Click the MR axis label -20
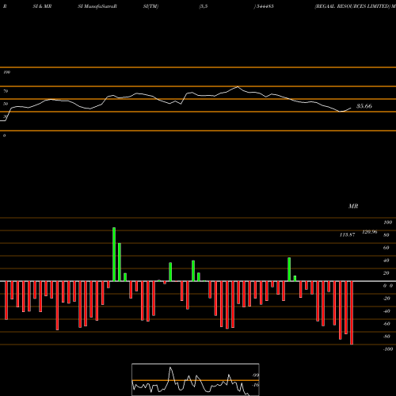This screenshot has height=396, width=396. pyautogui.click(x=386, y=299)
